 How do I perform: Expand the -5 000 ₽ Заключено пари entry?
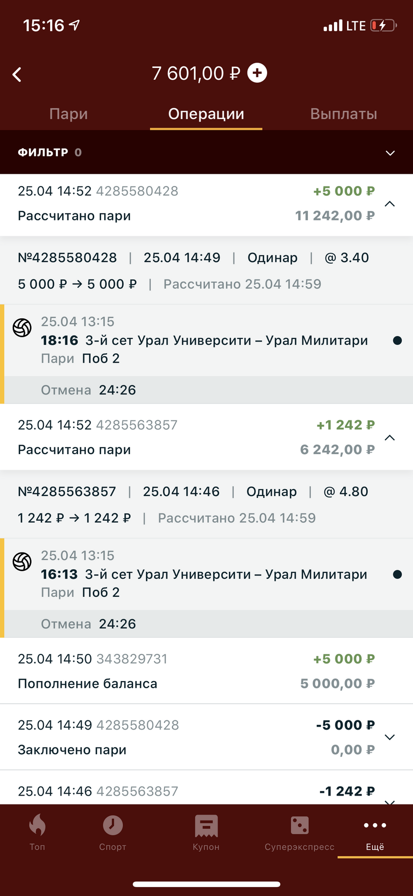[x=390, y=737]
